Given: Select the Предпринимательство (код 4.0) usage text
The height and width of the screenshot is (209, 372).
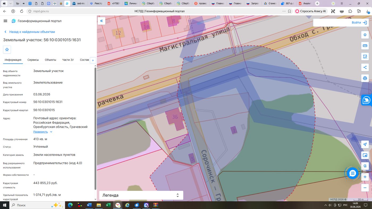Looking at the screenshot, I should pos(58,163).
